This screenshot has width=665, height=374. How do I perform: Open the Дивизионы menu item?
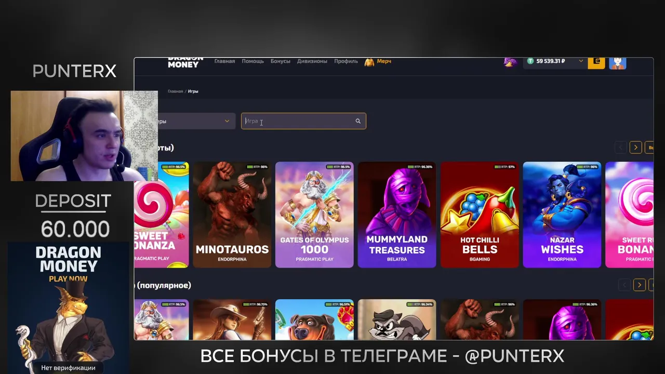coord(312,61)
